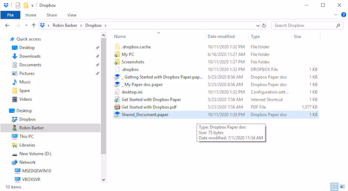This screenshot has width=348, height=191.
Task: Open the recent locations dropdown arrow
Action: click(26, 26)
